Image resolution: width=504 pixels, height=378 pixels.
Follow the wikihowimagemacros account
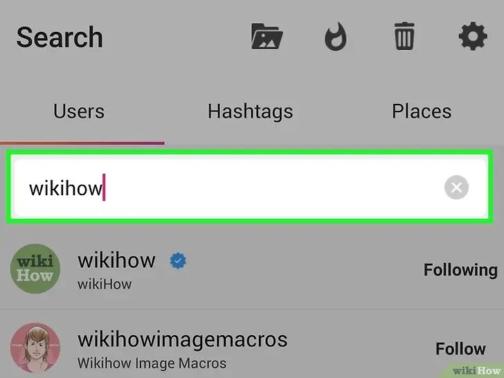(x=460, y=349)
